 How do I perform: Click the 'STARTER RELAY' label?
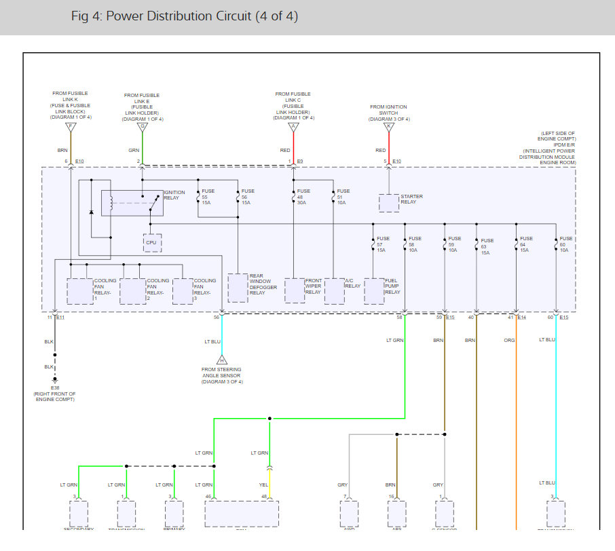coord(411,199)
